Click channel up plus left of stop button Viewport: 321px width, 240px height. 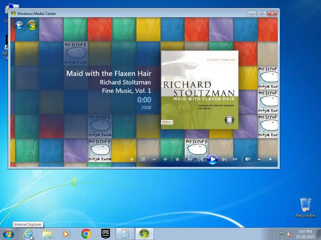(165, 159)
